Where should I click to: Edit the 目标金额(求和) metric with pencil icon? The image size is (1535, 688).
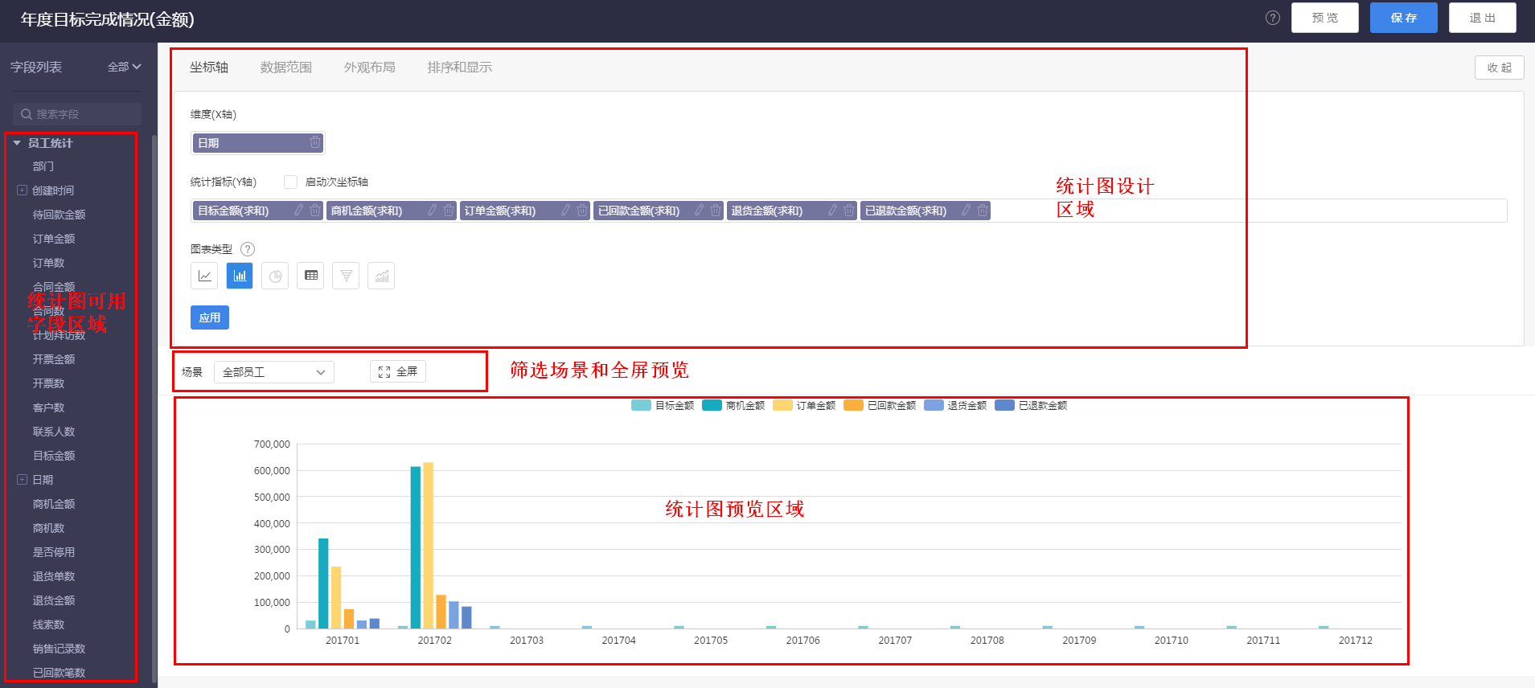click(x=299, y=211)
